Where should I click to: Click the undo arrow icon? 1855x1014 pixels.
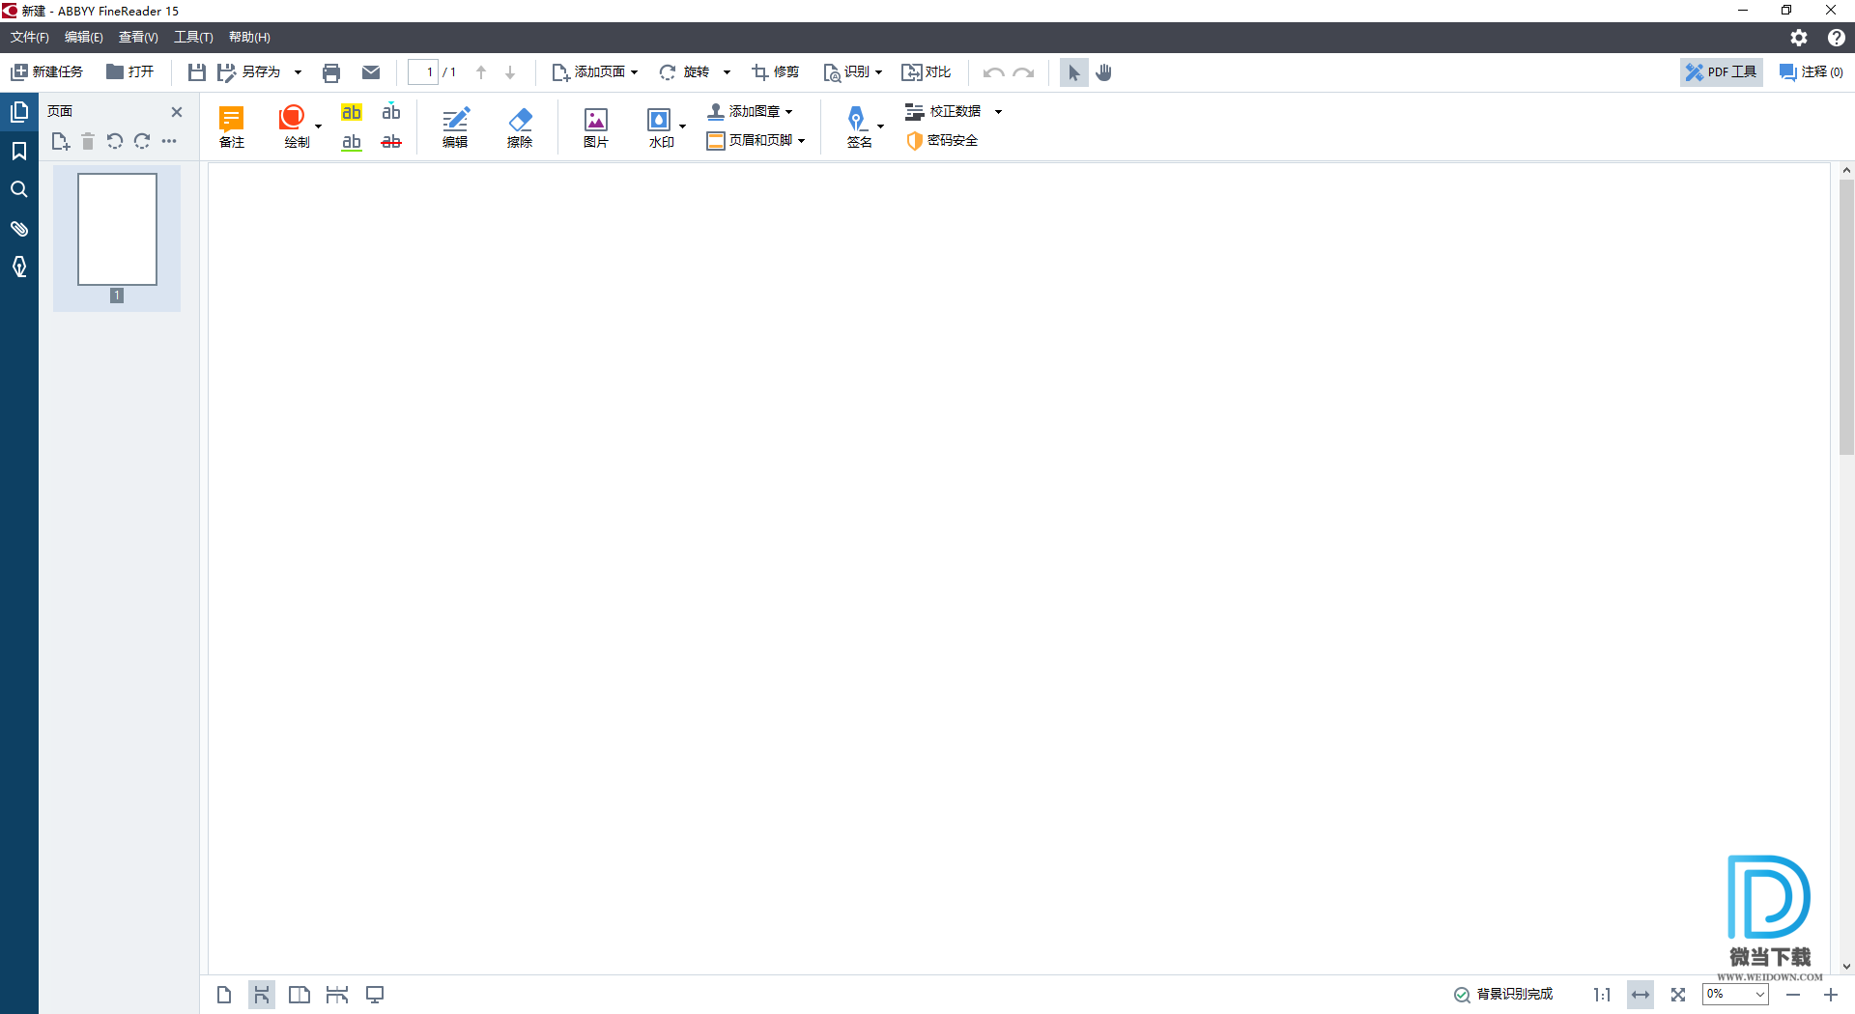click(x=993, y=72)
